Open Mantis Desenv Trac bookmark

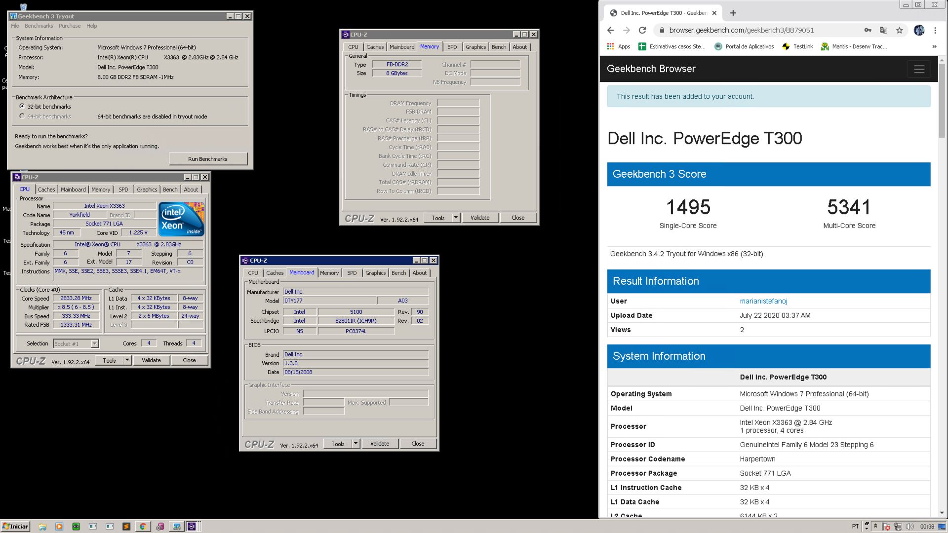854,46
